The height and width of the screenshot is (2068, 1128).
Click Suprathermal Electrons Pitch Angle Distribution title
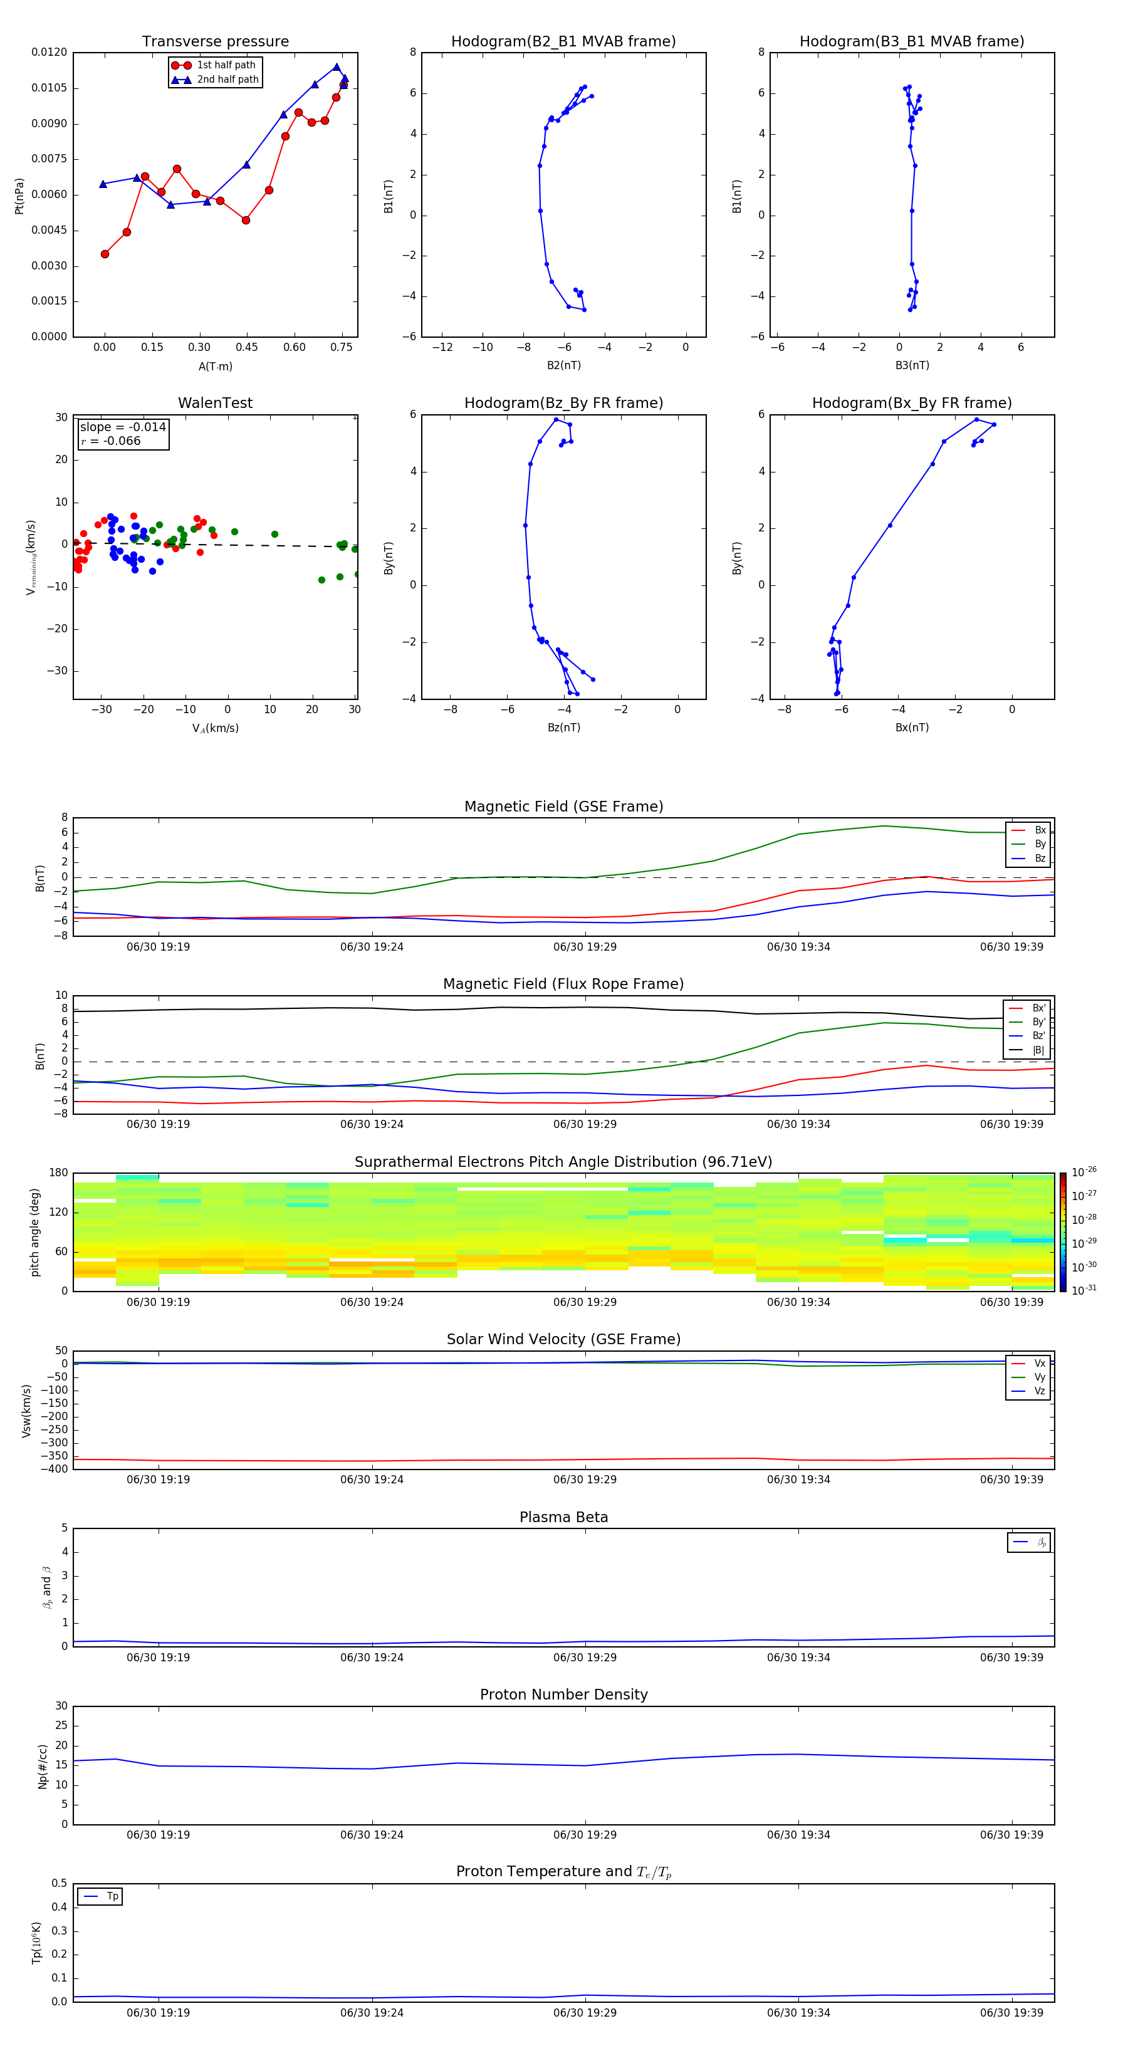pyautogui.click(x=563, y=1162)
